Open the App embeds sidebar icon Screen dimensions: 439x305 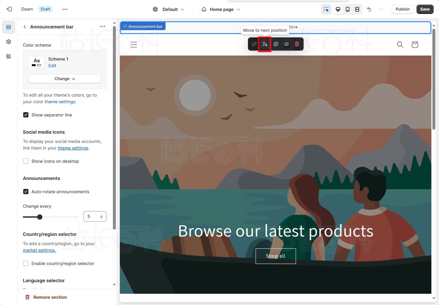coord(9,56)
